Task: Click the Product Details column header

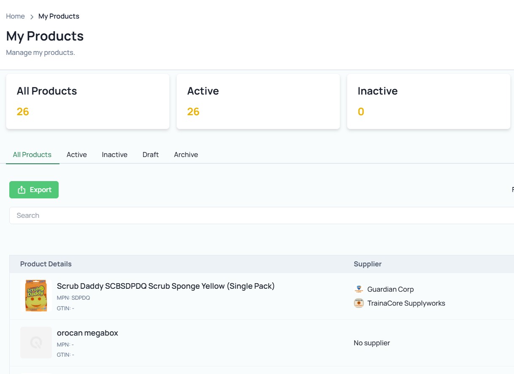Action: [x=46, y=264]
